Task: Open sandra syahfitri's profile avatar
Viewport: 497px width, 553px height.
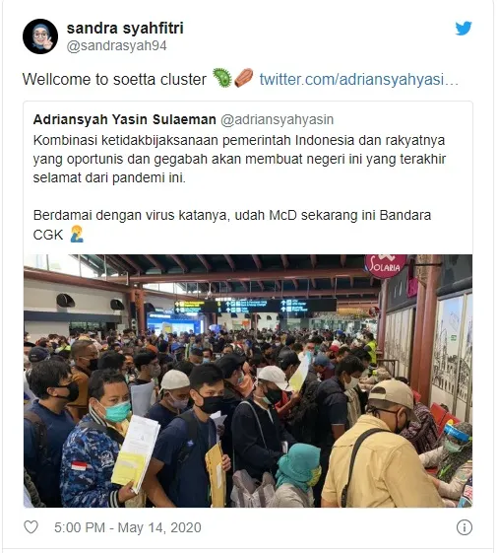Action: (x=40, y=36)
